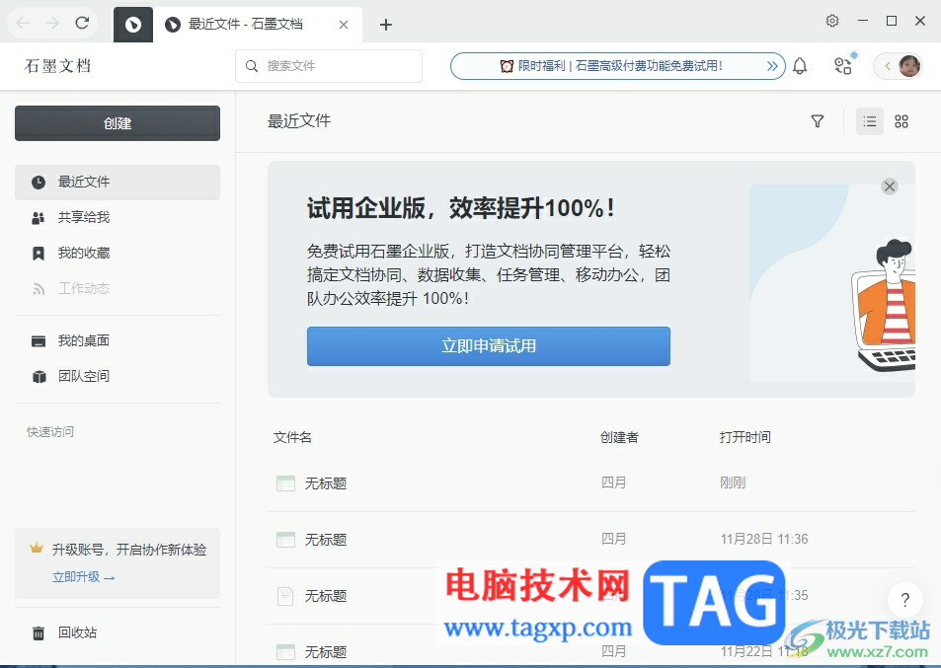The image size is (941, 668).
Task: Open the pinned Shimo logo tab
Action: pyautogui.click(x=133, y=25)
